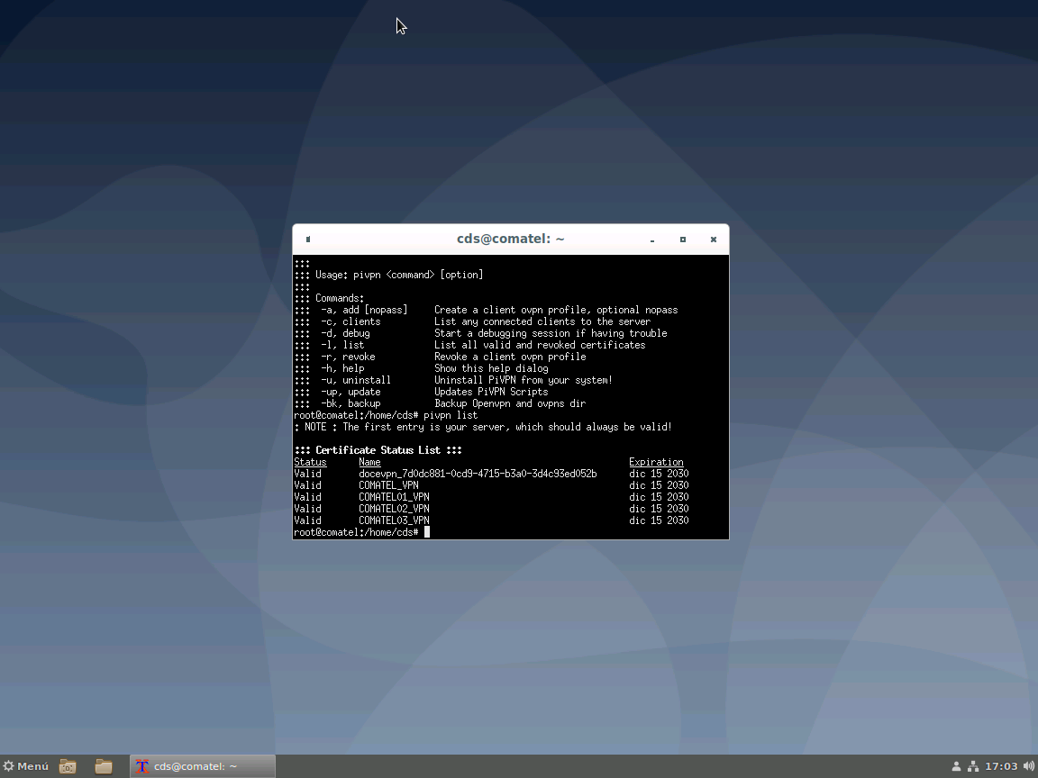Viewport: 1038px width, 778px height.
Task: Click the 17:03 clock in the panel
Action: coord(1000,766)
